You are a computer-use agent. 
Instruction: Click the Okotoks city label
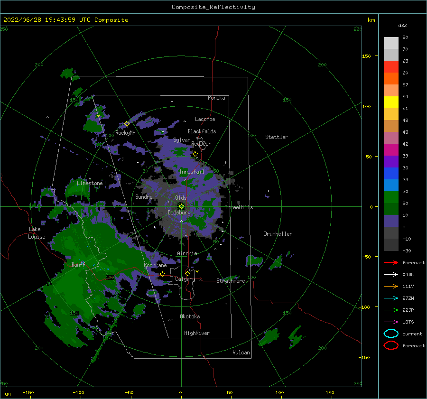[x=190, y=316]
